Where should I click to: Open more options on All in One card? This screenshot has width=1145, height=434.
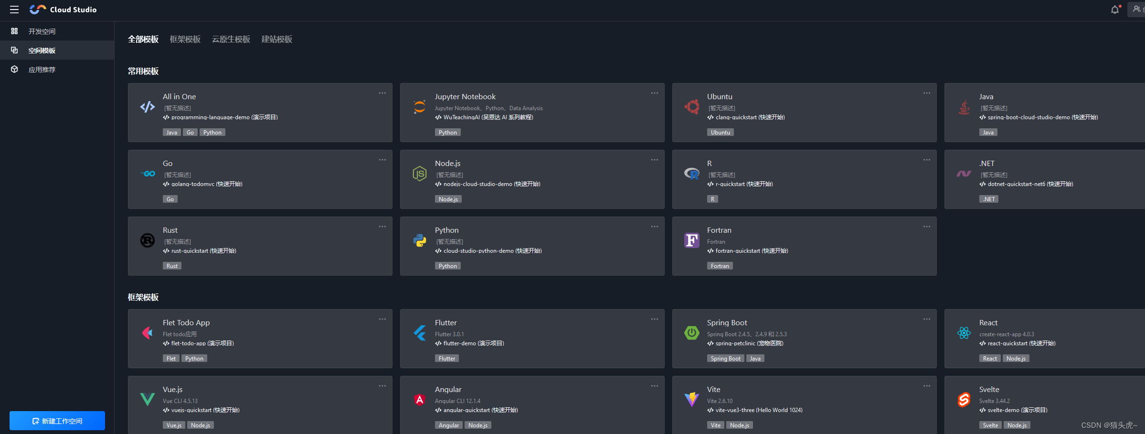tap(382, 93)
